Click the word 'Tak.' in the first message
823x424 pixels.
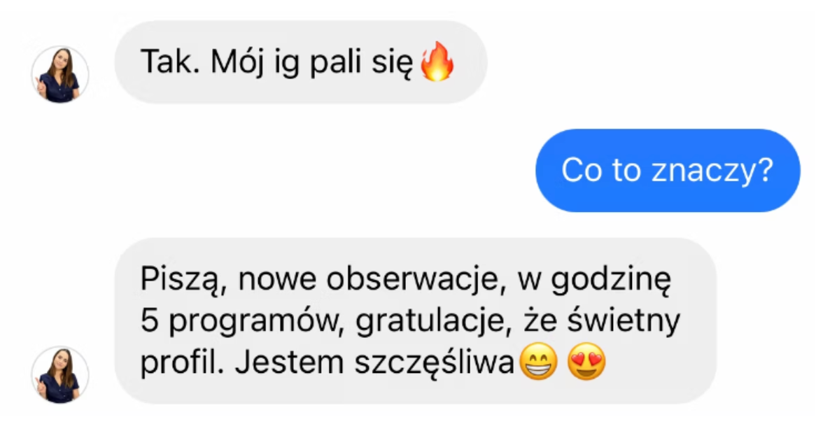point(170,62)
